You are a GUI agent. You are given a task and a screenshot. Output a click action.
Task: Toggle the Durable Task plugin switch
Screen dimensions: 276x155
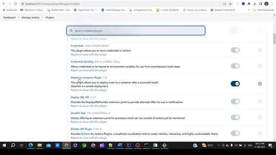click(235, 118)
